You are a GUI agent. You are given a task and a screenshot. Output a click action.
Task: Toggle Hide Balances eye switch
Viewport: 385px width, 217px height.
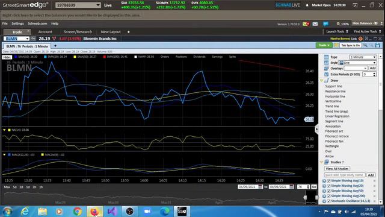(x=375, y=24)
